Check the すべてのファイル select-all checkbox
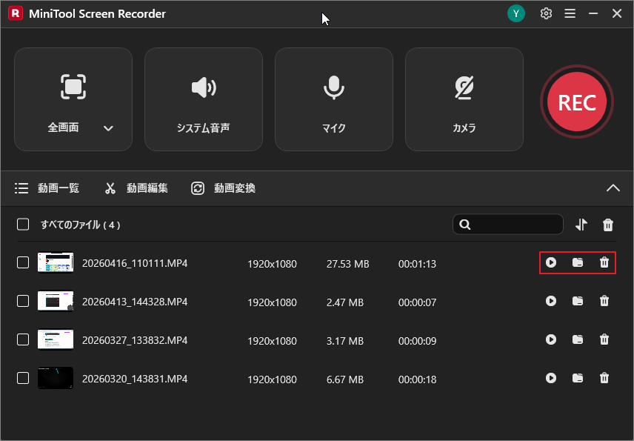Screen dimensions: 634x441 point(21,224)
